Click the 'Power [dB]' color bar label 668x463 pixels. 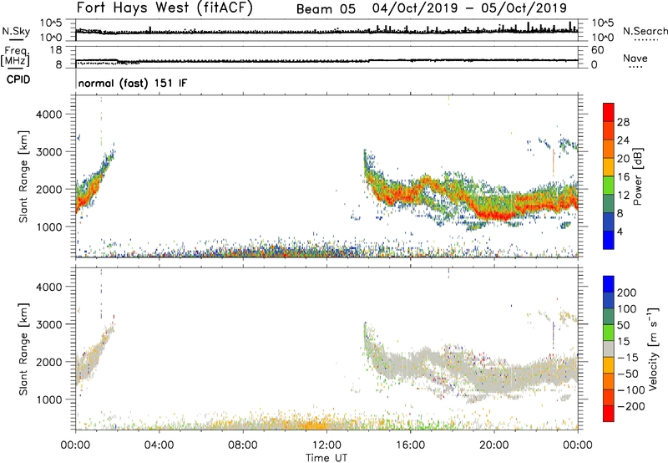638,176
